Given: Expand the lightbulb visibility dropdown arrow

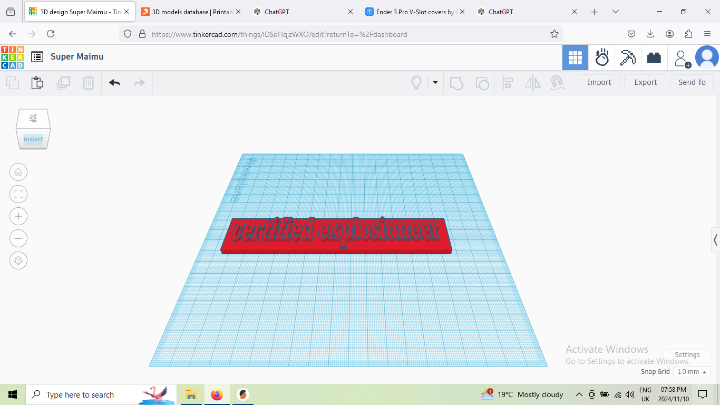Looking at the screenshot, I should [435, 82].
